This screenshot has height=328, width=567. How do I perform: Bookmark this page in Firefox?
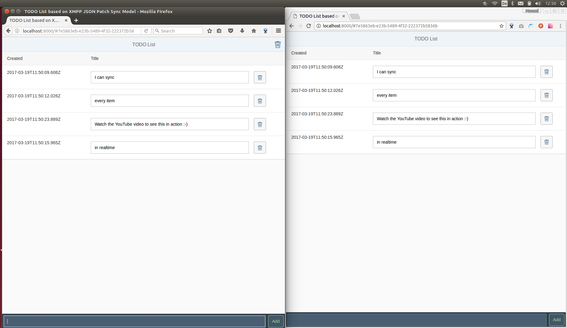point(210,31)
